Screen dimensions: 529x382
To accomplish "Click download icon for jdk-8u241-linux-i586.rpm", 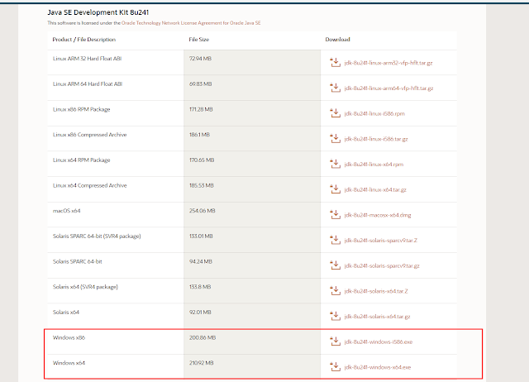I will coord(335,113).
